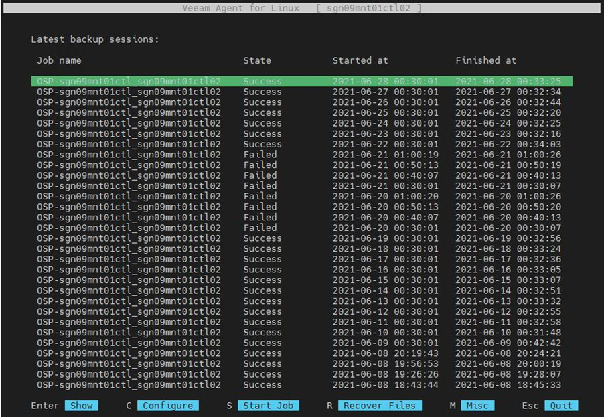Select session started 2021-06-22 00:30:01

pyautogui.click(x=301, y=144)
